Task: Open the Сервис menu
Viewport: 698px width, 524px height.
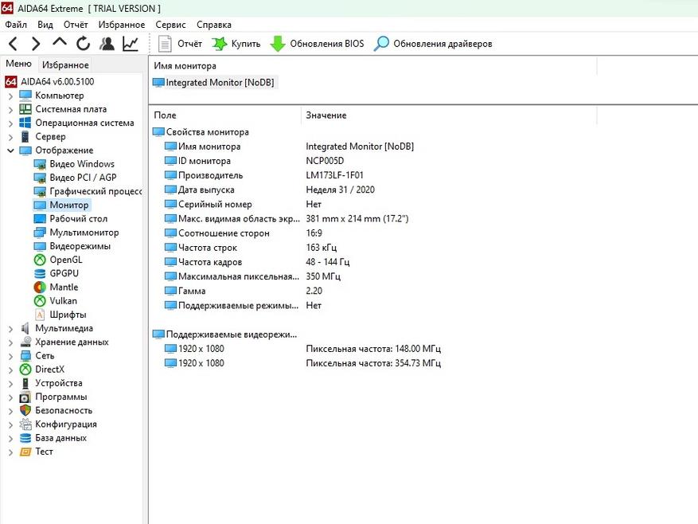Action: [x=170, y=25]
